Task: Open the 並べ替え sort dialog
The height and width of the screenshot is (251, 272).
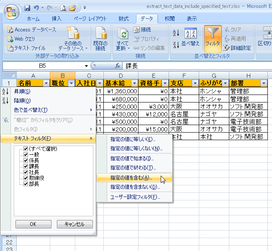Action: tap(190, 37)
